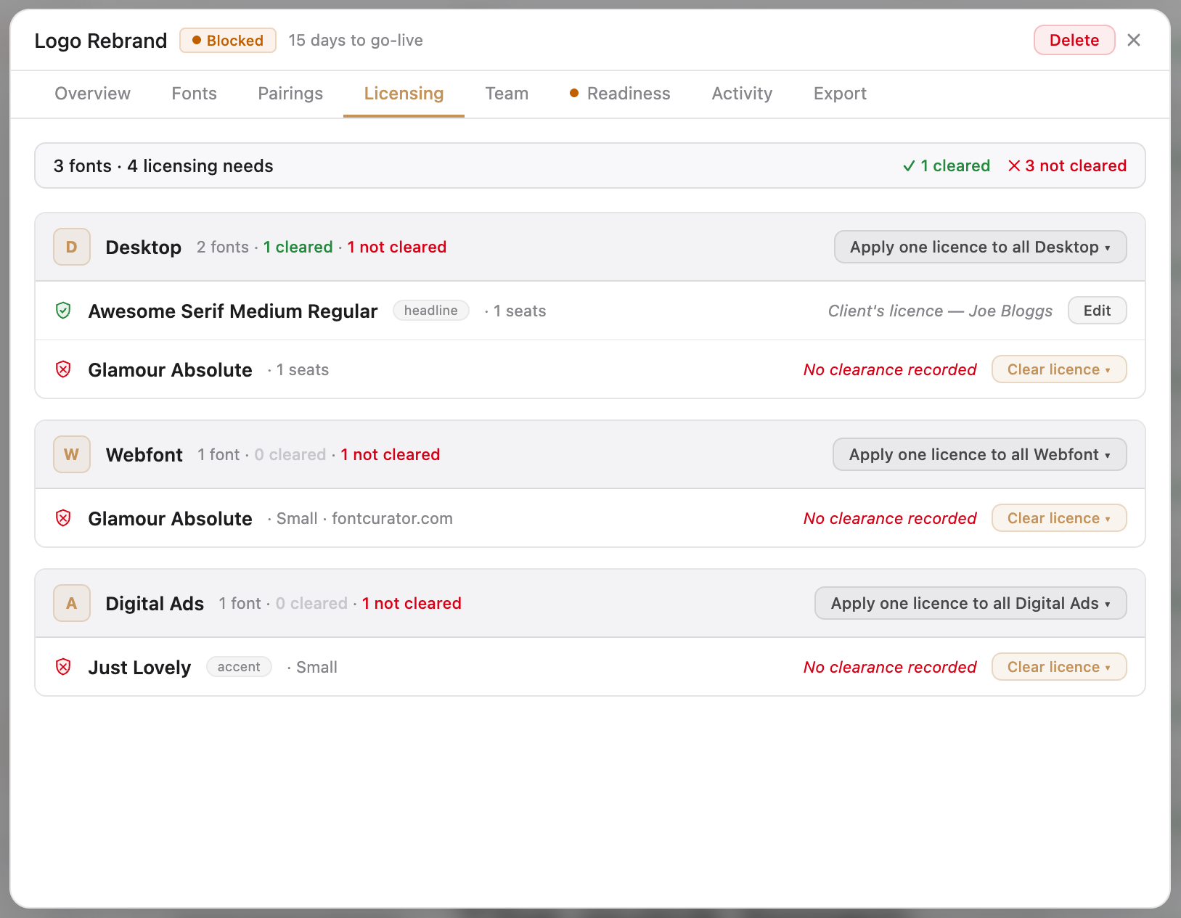The image size is (1181, 918).
Task: Click 'No clearance recorded' on Webfont Glamour row
Action: point(890,518)
